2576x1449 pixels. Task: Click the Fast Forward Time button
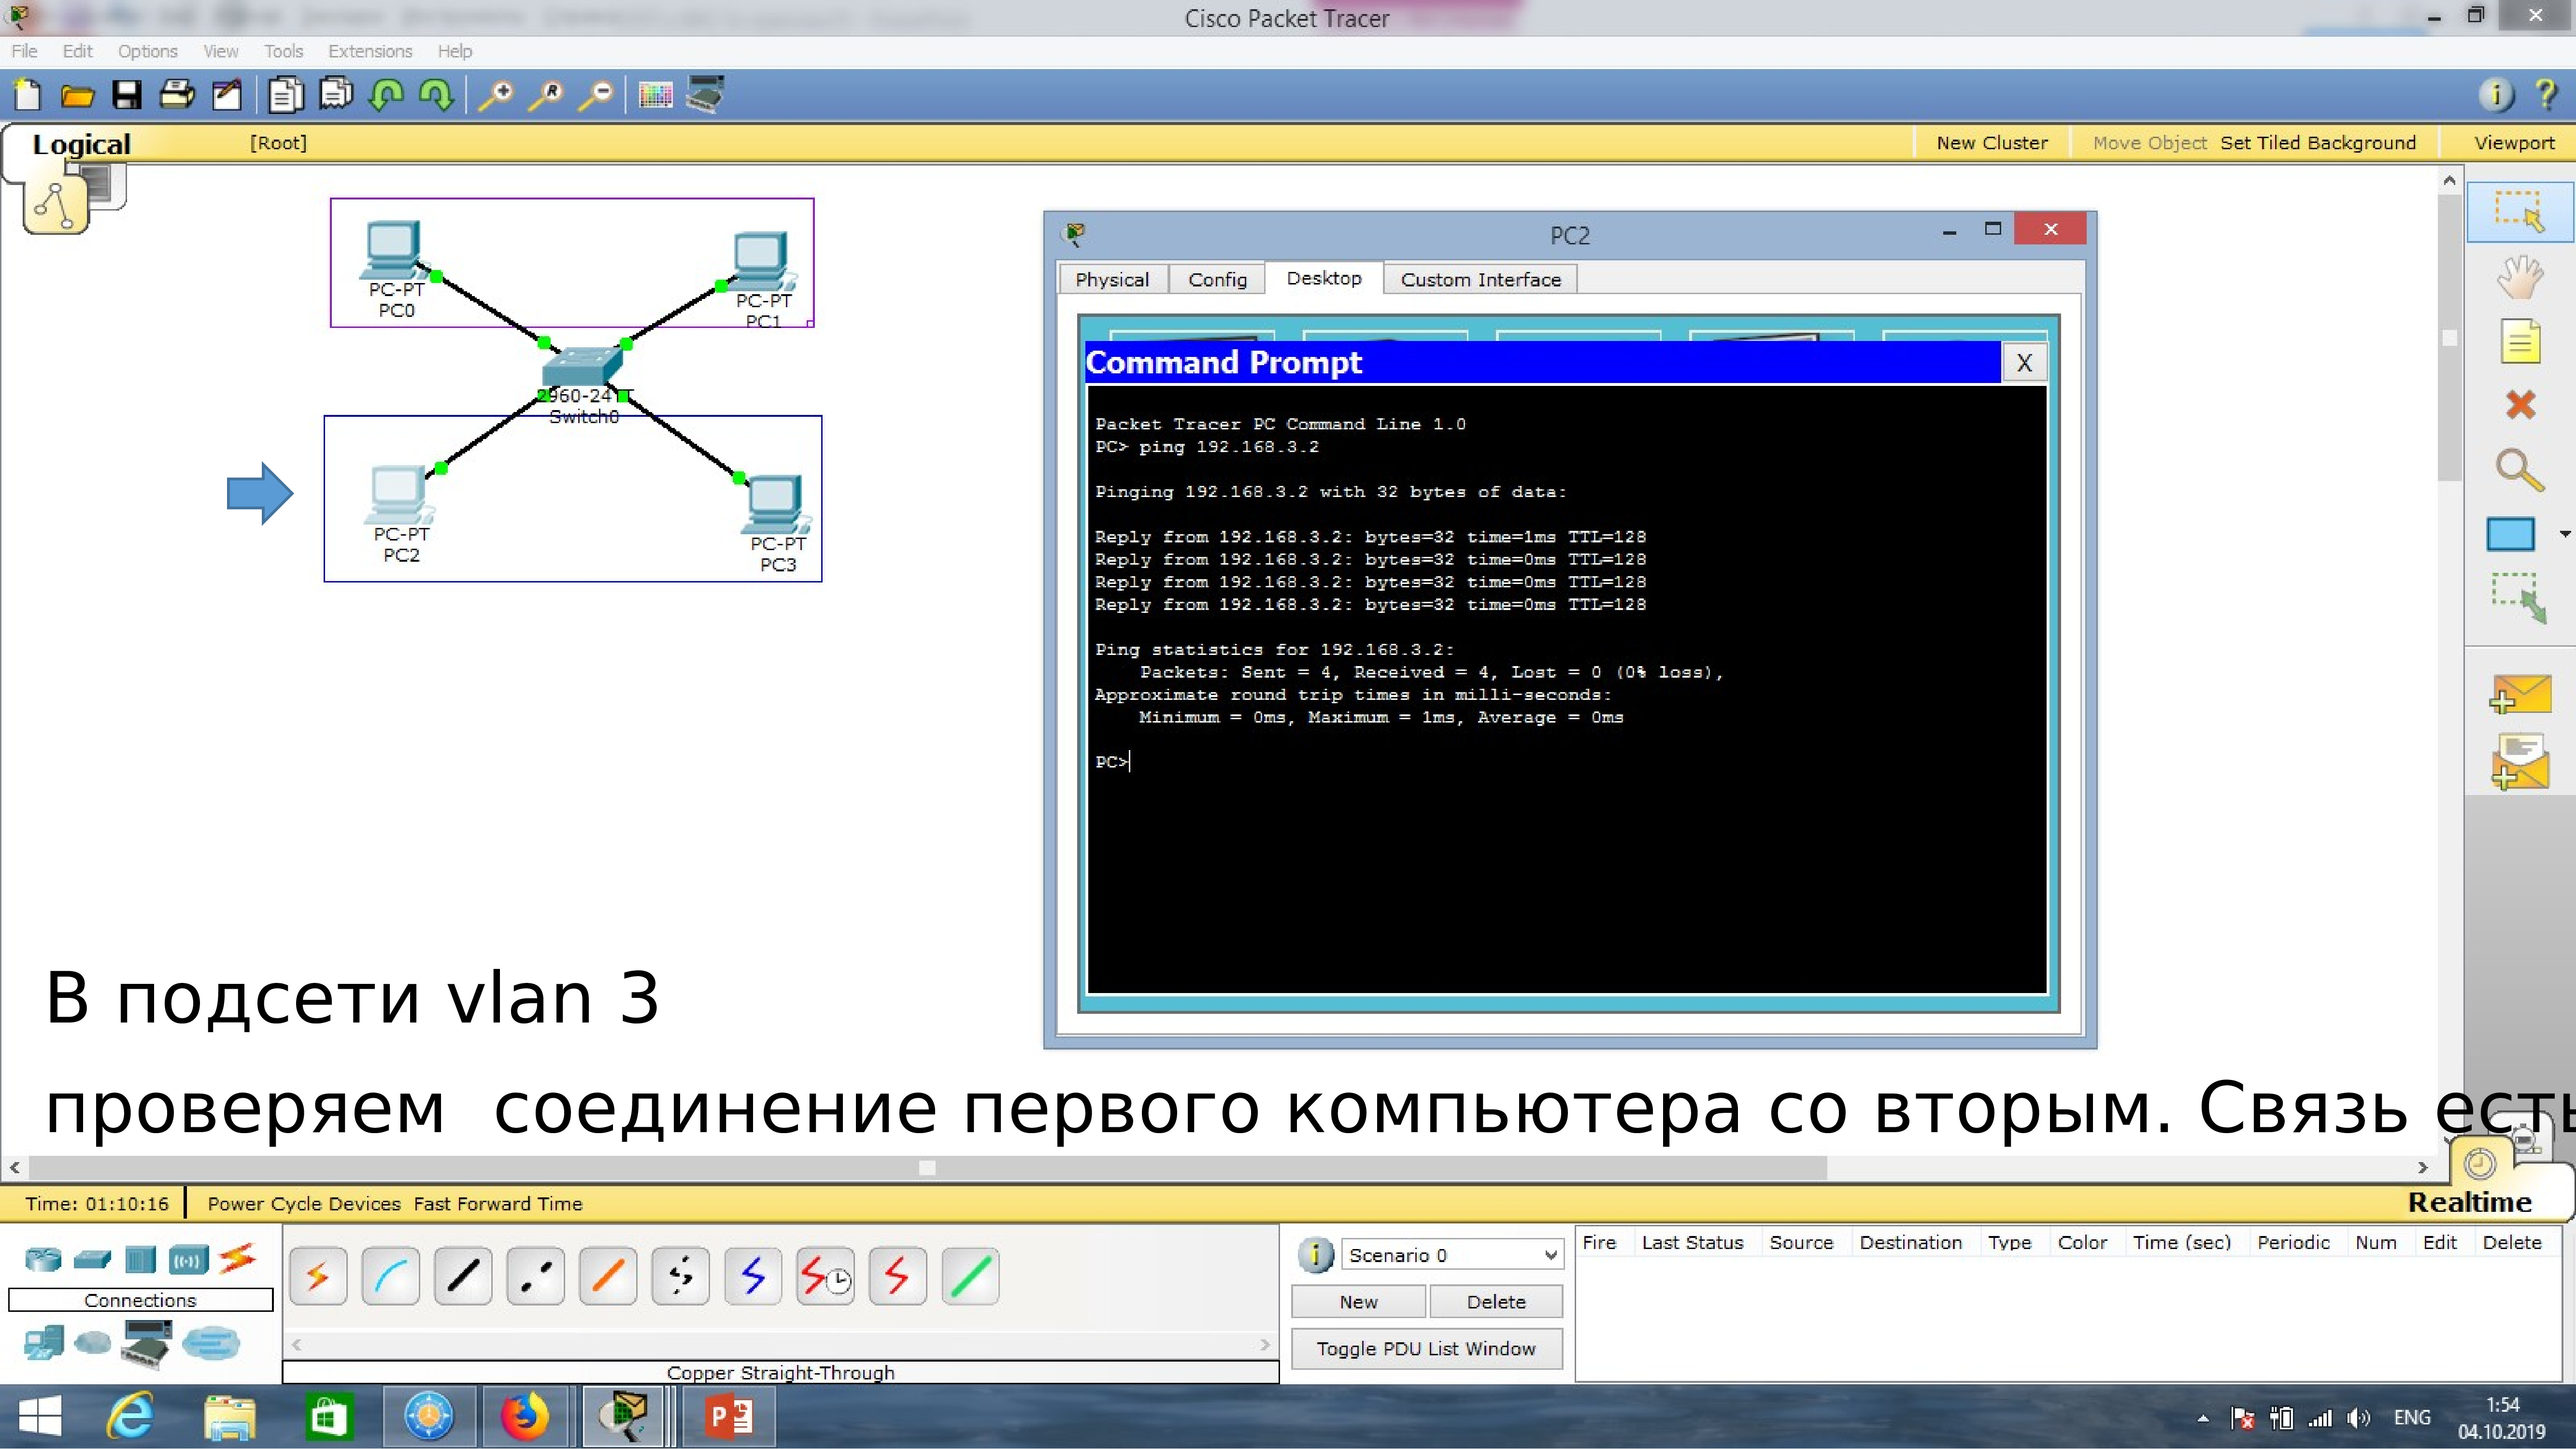point(497,1203)
